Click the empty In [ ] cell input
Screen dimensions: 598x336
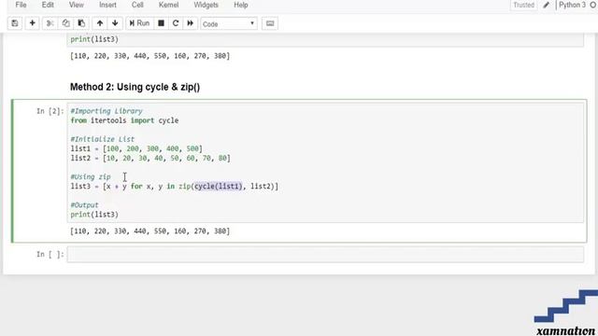(325, 255)
